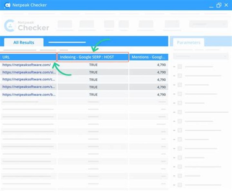Open the https://netpeaksoftware.com/si... URL

click(x=29, y=72)
